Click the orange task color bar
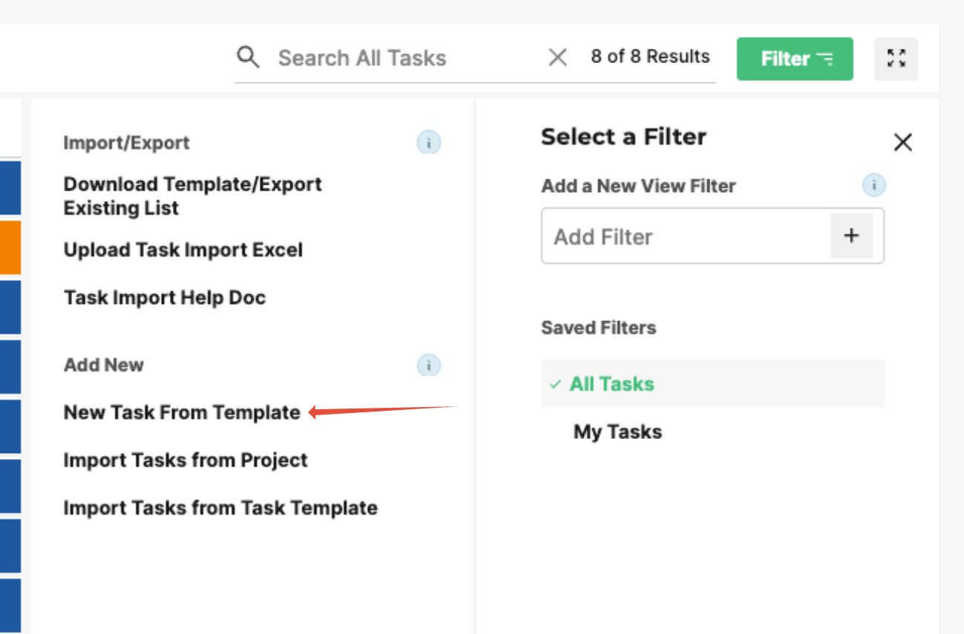Image resolution: width=964 pixels, height=634 pixels. 10,248
